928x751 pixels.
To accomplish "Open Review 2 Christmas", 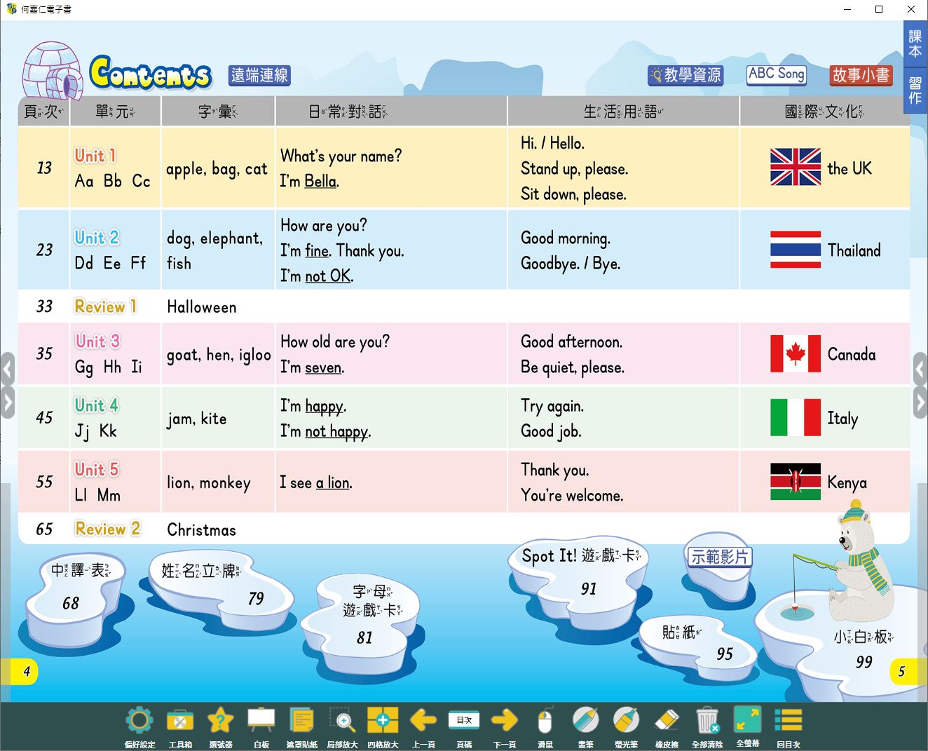I will click(x=155, y=529).
